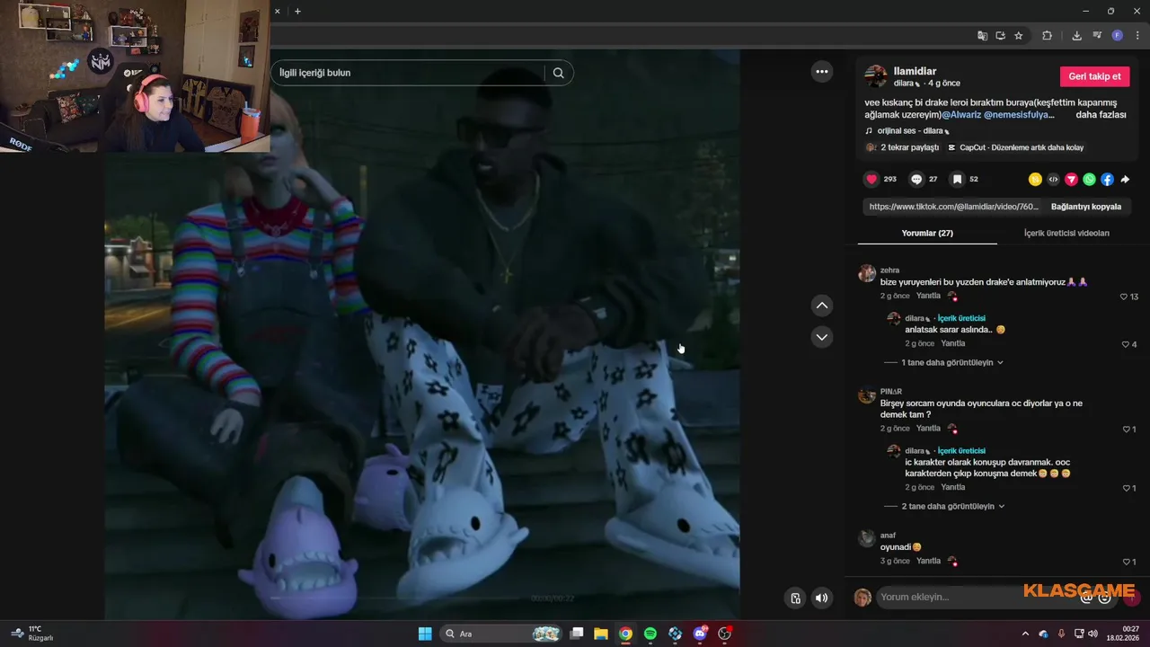Open zehra's commenter avatar

[867, 273]
